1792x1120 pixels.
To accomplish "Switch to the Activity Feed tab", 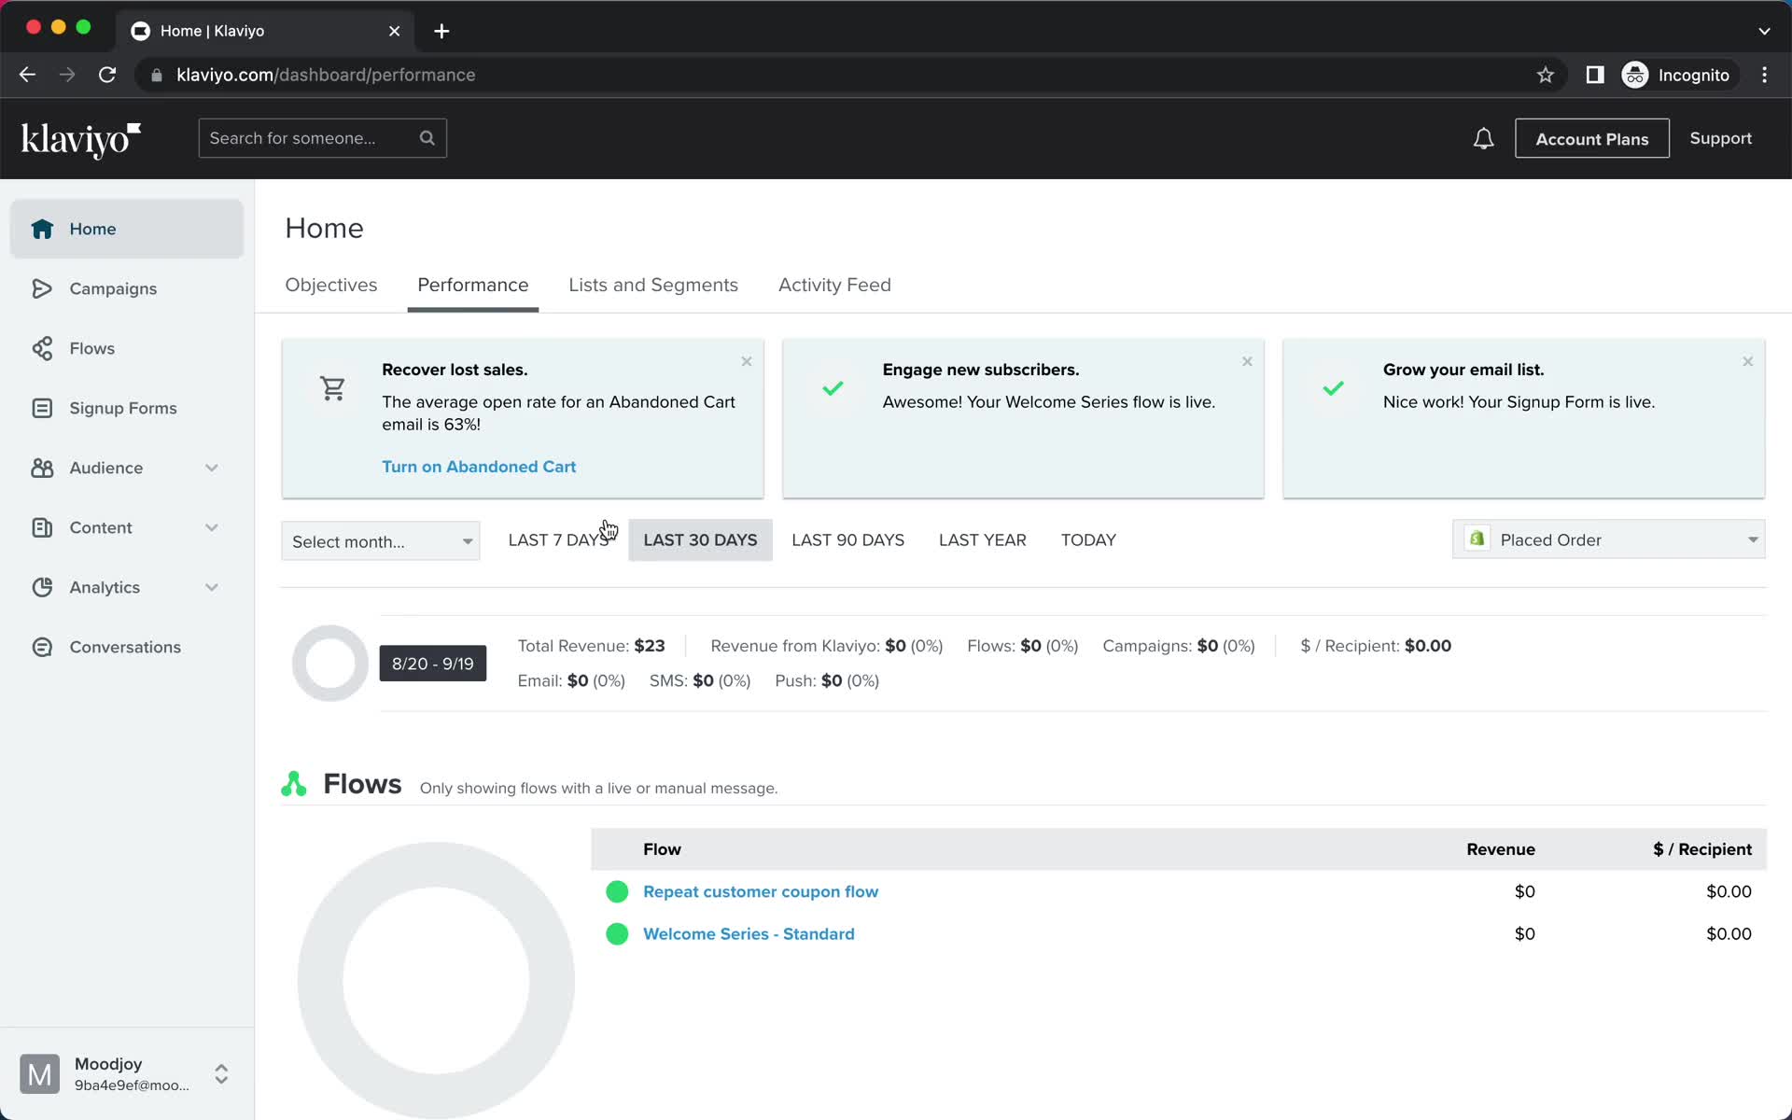I will (833, 286).
